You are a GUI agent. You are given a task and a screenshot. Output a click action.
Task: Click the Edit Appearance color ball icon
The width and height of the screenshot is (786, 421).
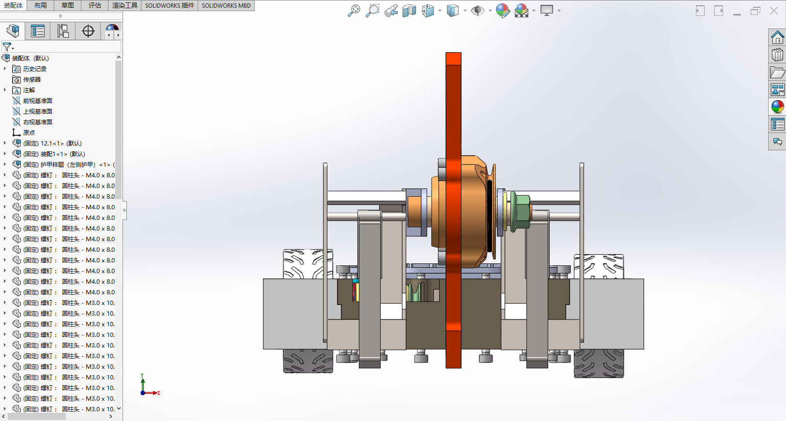point(503,11)
